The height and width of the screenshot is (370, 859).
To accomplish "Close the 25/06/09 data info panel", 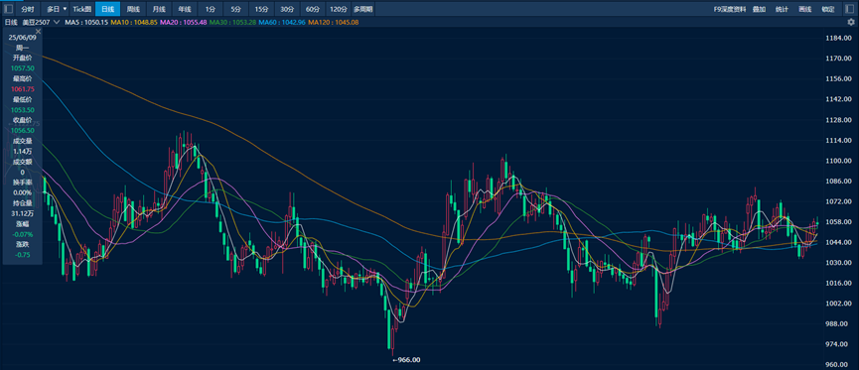I will (x=39, y=31).
